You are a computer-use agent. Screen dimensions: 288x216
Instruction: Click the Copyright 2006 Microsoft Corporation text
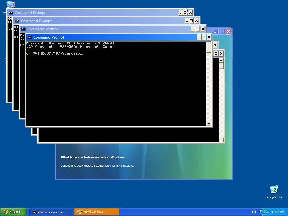(97, 166)
